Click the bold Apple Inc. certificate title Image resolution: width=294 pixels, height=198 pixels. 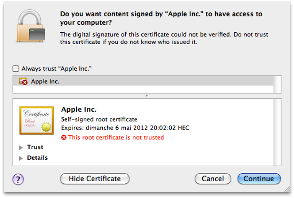[x=79, y=110]
